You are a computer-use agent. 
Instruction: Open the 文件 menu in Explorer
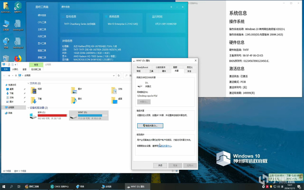pyautogui.click(x=5, y=69)
